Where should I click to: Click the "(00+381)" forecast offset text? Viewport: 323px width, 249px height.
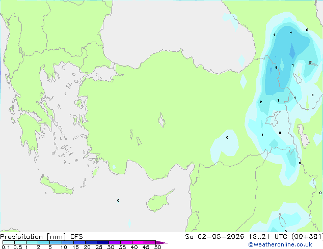(307, 237)
